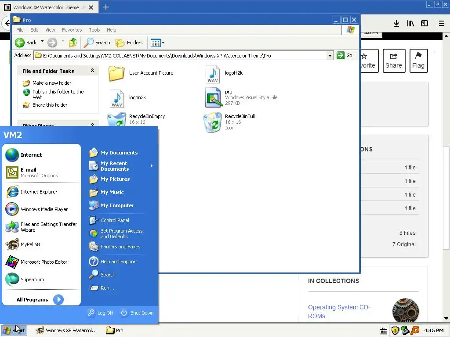Viewport: 450px width, 337px height.
Task: Open the Operating System CD-ROMs link
Action: [x=339, y=312]
